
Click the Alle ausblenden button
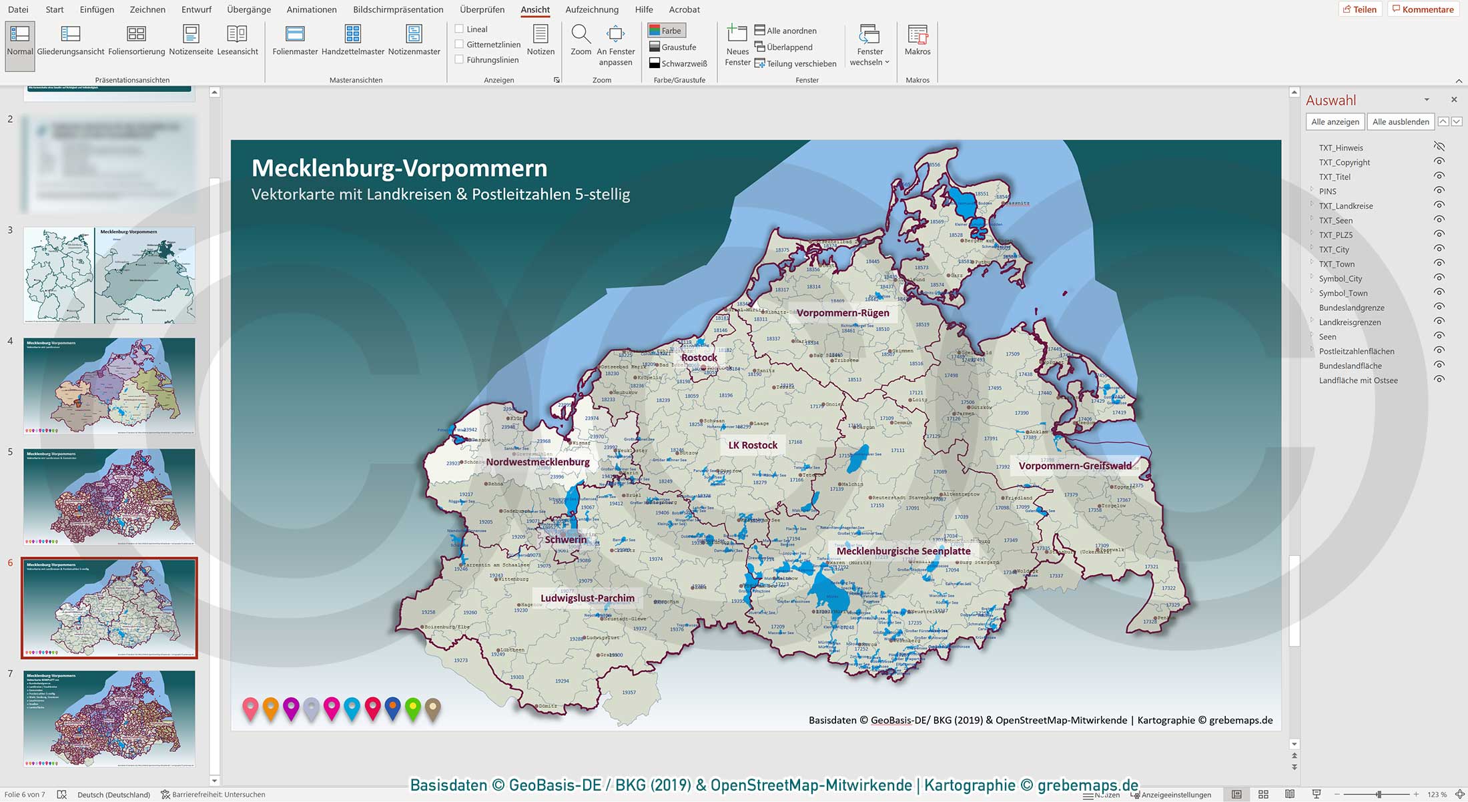coord(1400,121)
